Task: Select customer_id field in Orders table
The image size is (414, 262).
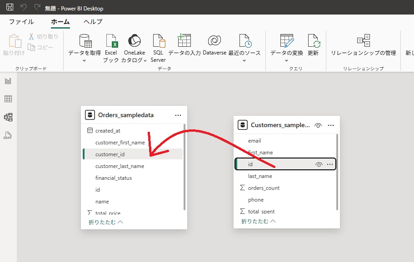Action: click(x=133, y=154)
